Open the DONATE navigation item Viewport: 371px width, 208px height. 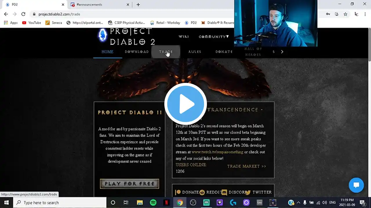click(x=224, y=52)
